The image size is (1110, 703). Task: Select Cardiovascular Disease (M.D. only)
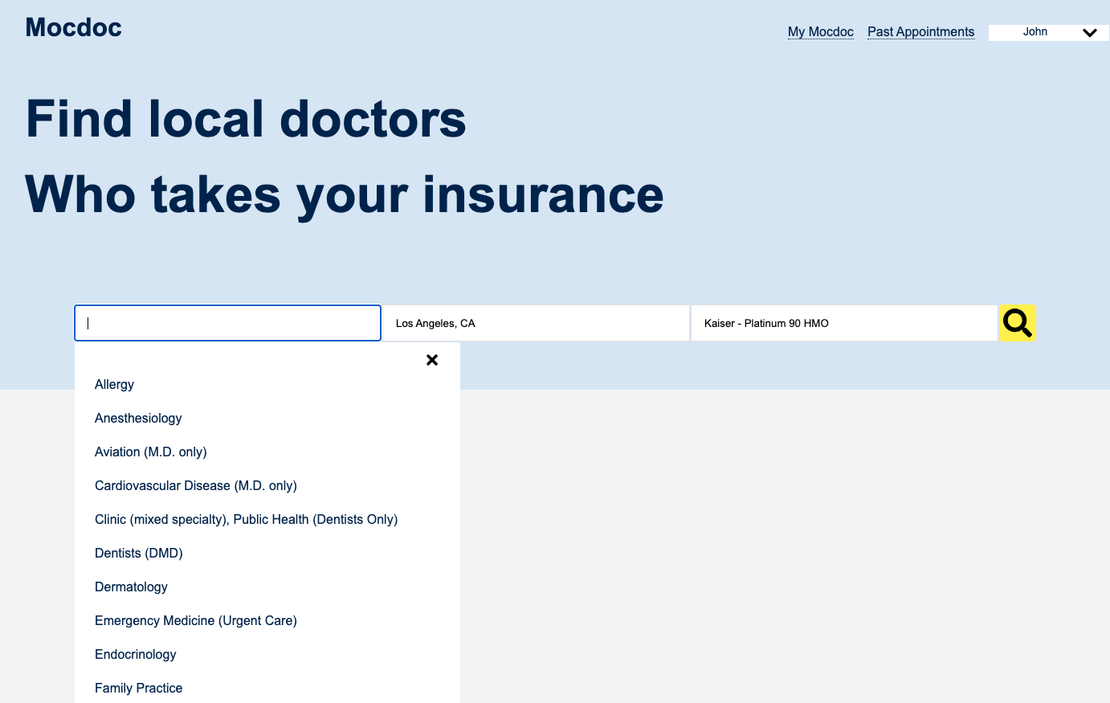point(196,486)
